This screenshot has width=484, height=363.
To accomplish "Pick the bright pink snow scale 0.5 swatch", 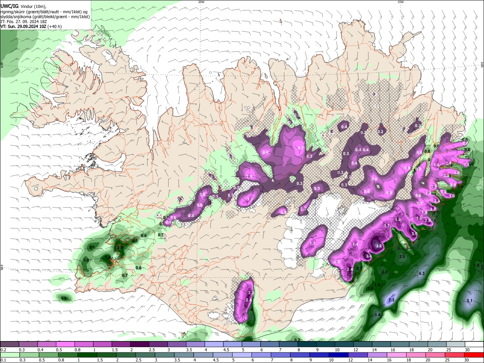I will coord(65,344).
